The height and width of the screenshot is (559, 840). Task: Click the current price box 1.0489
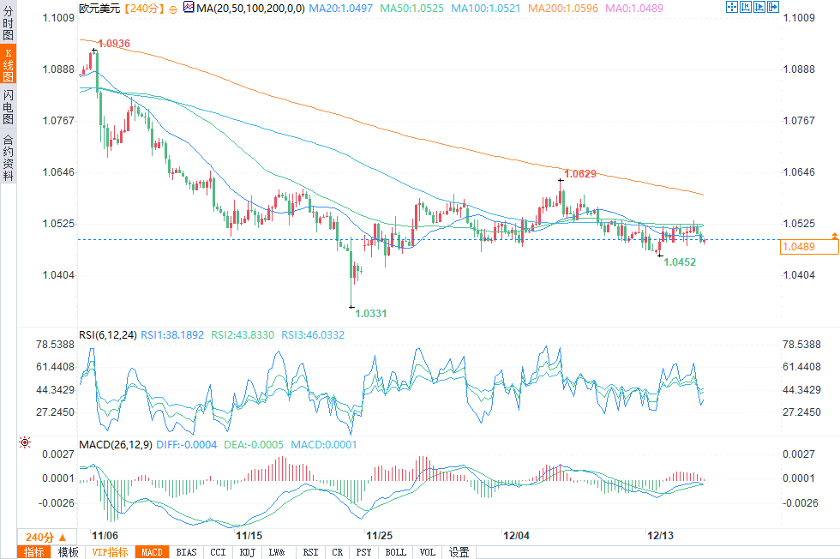(809, 247)
